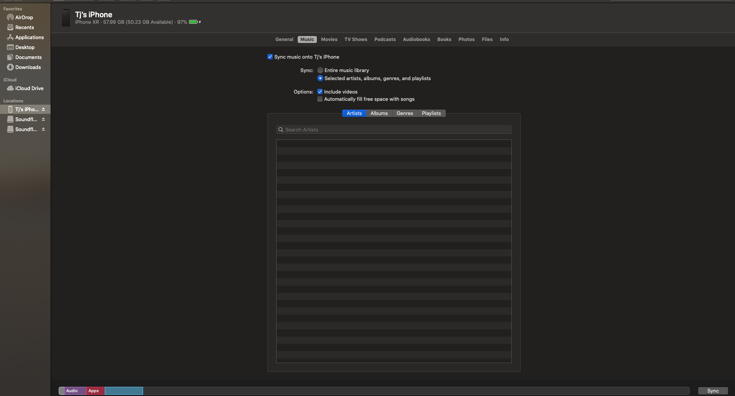Click the Recents sidebar icon
Viewport: 735px width, 396px height.
click(x=10, y=27)
